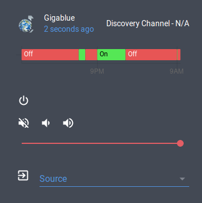Click the middle of the volume slider track
Image resolution: width=202 pixels, height=203 pixels.
tap(101, 143)
